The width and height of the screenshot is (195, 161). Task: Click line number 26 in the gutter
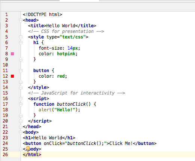pyautogui.click(x=5, y=155)
